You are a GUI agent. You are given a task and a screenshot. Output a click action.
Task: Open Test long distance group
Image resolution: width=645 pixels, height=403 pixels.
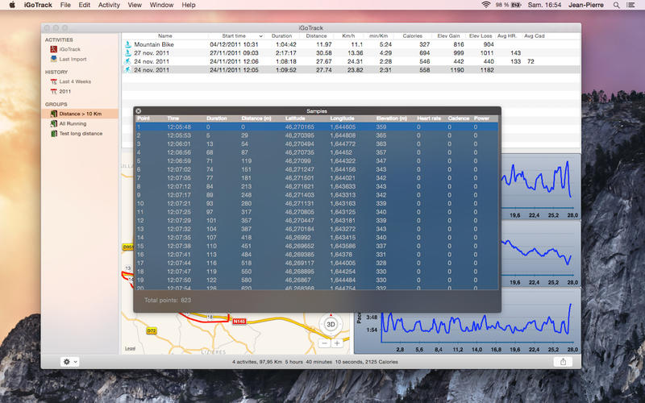pos(81,134)
